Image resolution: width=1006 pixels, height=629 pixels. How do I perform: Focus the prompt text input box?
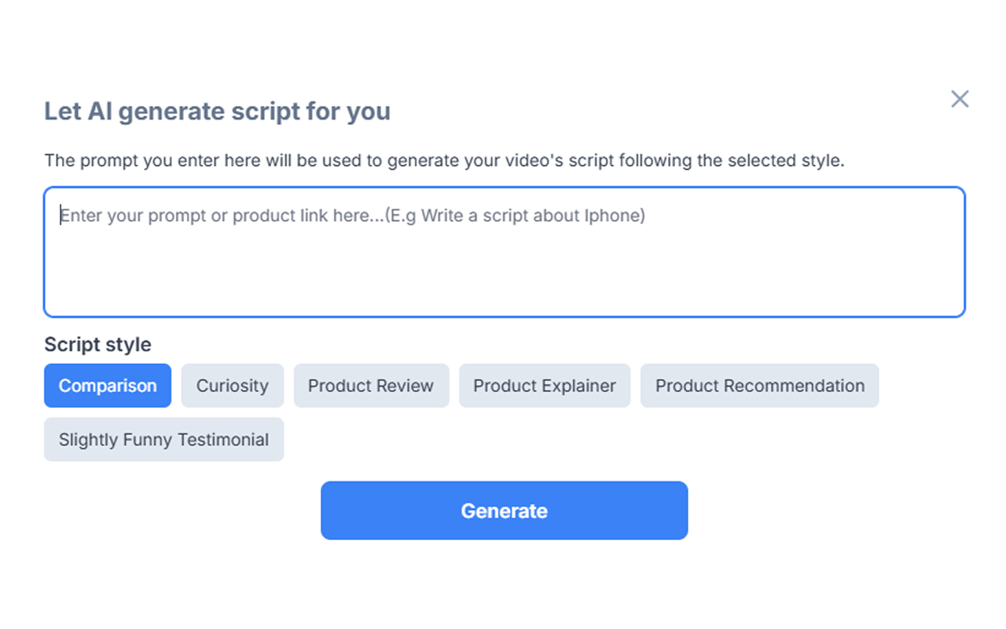504,252
